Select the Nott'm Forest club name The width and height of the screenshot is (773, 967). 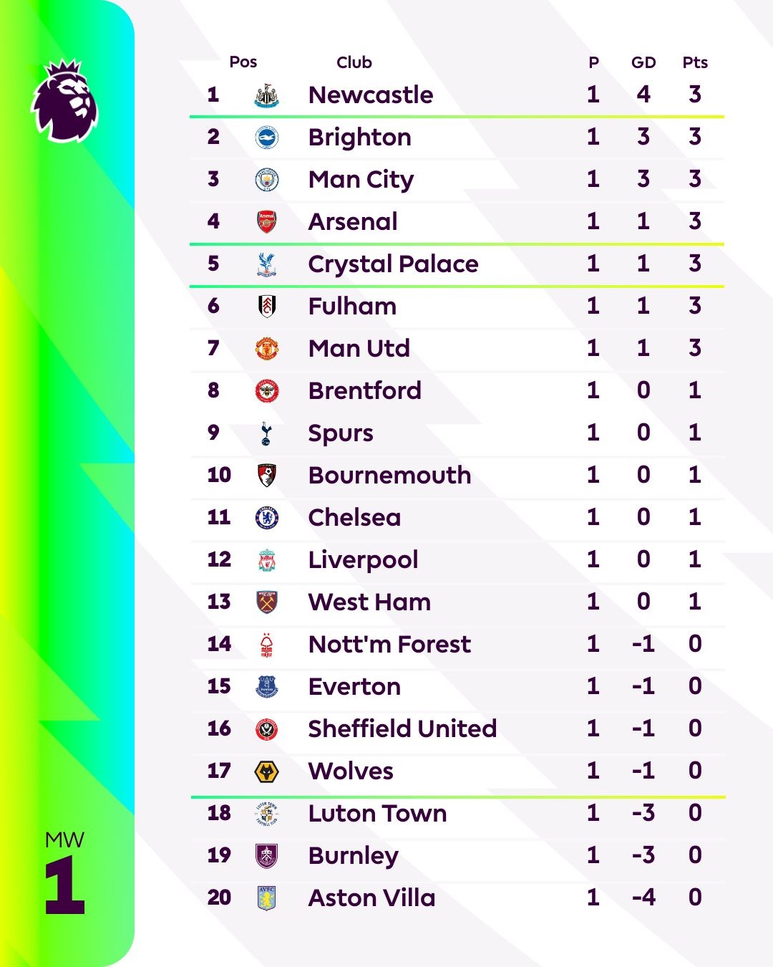(389, 645)
